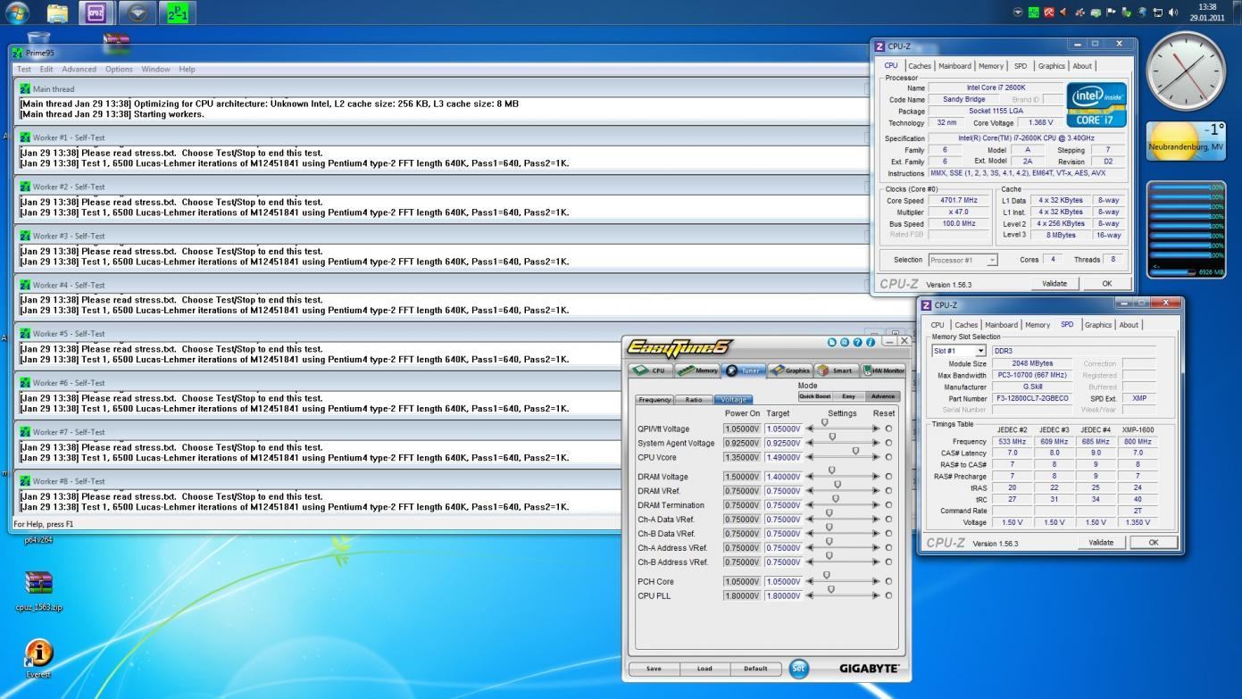Image resolution: width=1242 pixels, height=699 pixels.
Task: Click the left arrow of QPI/Vtt Voltage slider
Action: (811, 429)
